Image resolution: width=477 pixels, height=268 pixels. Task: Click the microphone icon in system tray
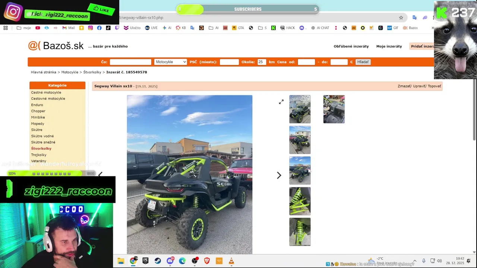pyautogui.click(x=424, y=261)
